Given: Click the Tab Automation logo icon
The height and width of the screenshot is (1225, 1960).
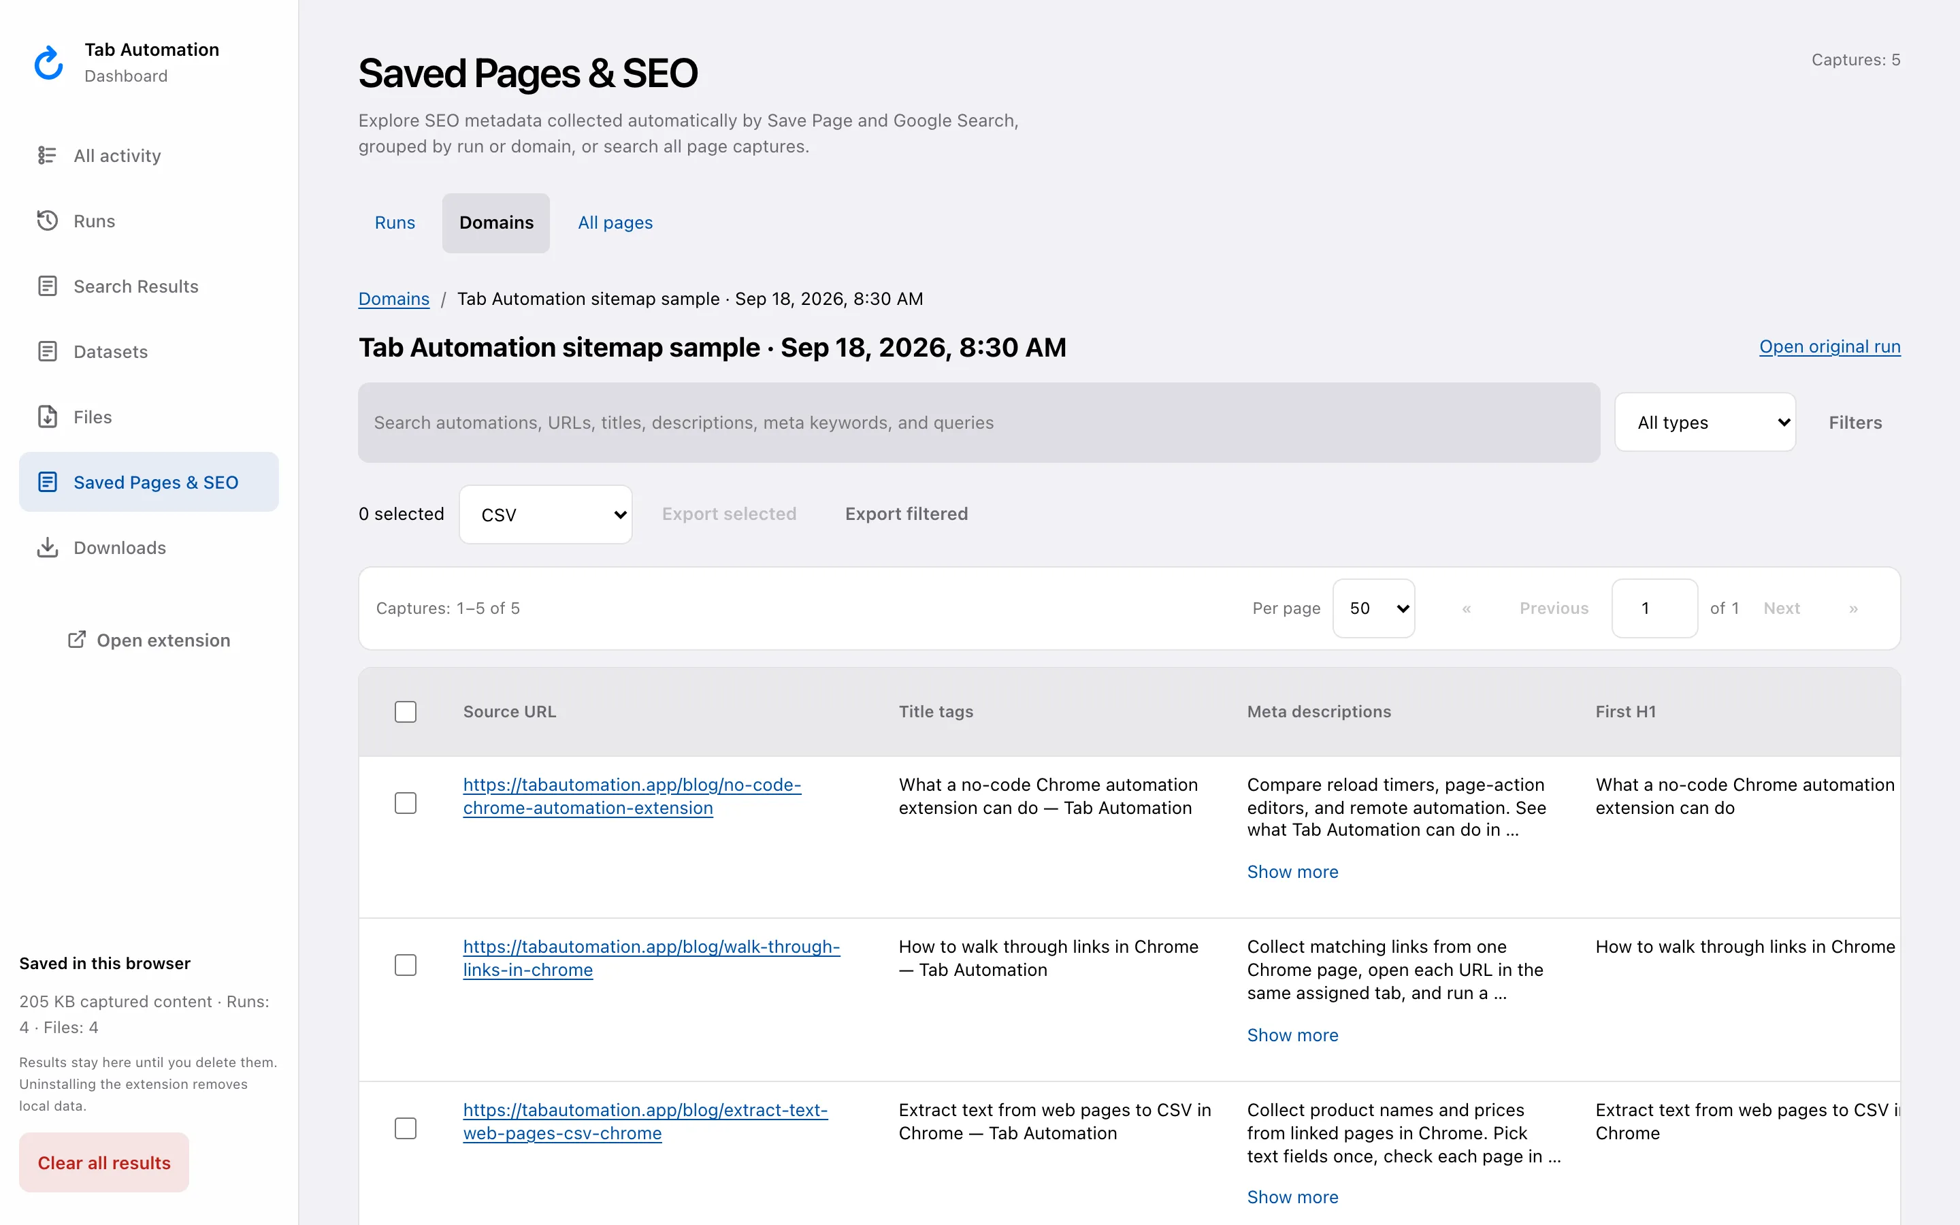Looking at the screenshot, I should tap(48, 63).
